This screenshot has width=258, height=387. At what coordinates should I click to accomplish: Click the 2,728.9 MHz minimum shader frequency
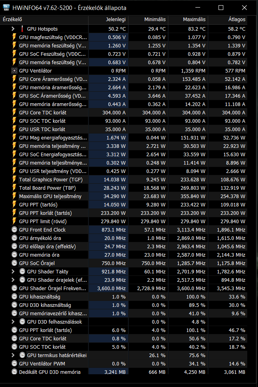(x=152, y=288)
